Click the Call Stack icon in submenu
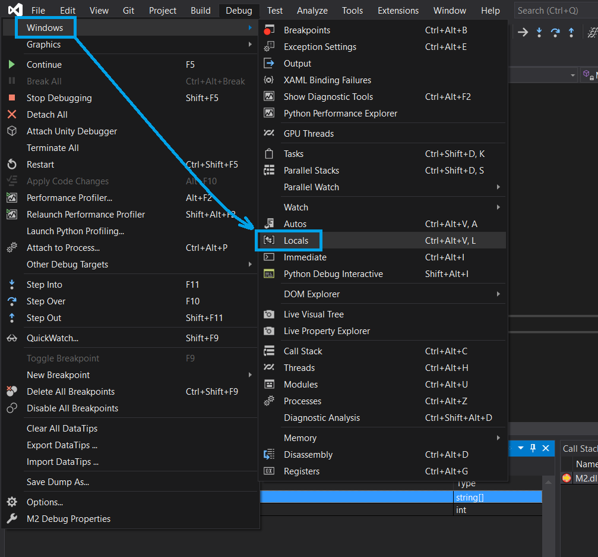Viewport: 598px width, 557px height. click(269, 351)
